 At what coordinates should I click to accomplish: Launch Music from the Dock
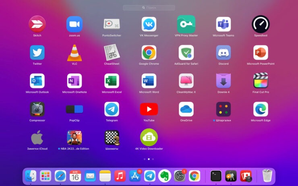tap(120, 176)
